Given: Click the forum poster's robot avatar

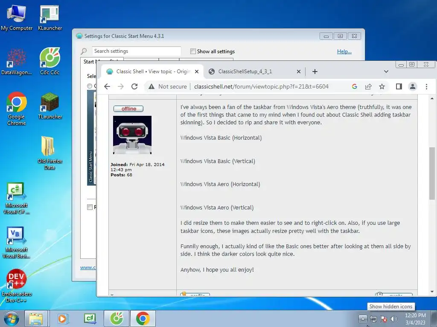Looking at the screenshot, I should click(x=132, y=135).
